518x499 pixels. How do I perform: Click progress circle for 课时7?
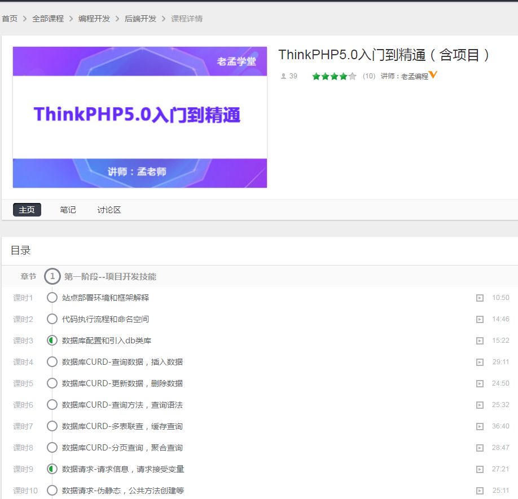[x=52, y=426]
